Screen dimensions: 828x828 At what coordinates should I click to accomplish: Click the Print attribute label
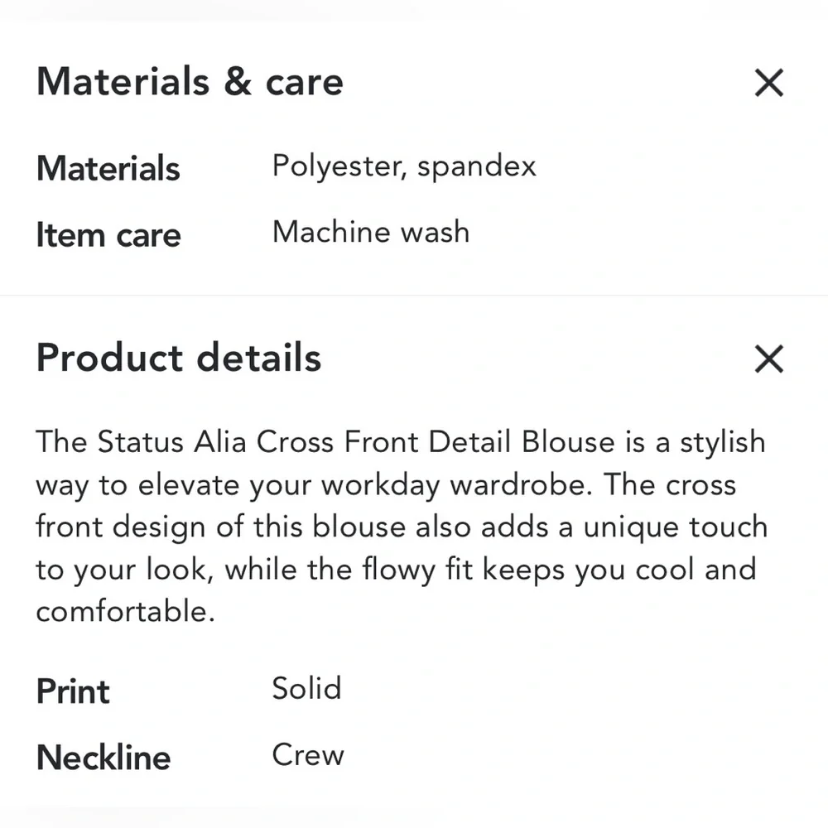point(73,691)
